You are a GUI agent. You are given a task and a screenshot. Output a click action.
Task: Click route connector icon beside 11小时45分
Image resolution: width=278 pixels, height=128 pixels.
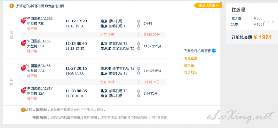139,71
